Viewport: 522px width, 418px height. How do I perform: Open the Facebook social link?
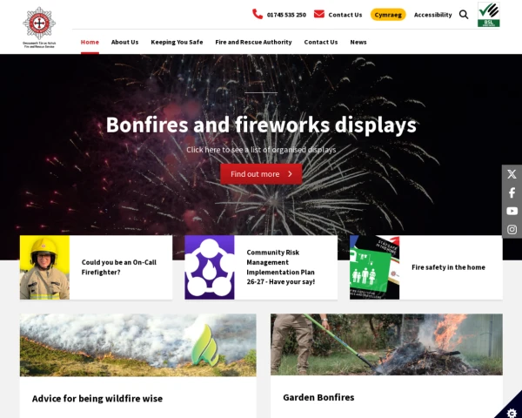[x=512, y=192]
